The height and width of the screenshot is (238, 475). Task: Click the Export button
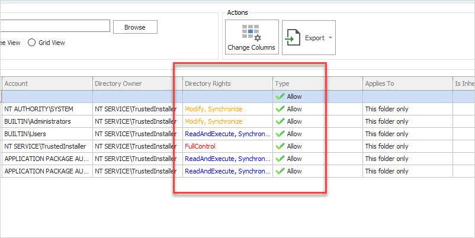[x=309, y=37]
